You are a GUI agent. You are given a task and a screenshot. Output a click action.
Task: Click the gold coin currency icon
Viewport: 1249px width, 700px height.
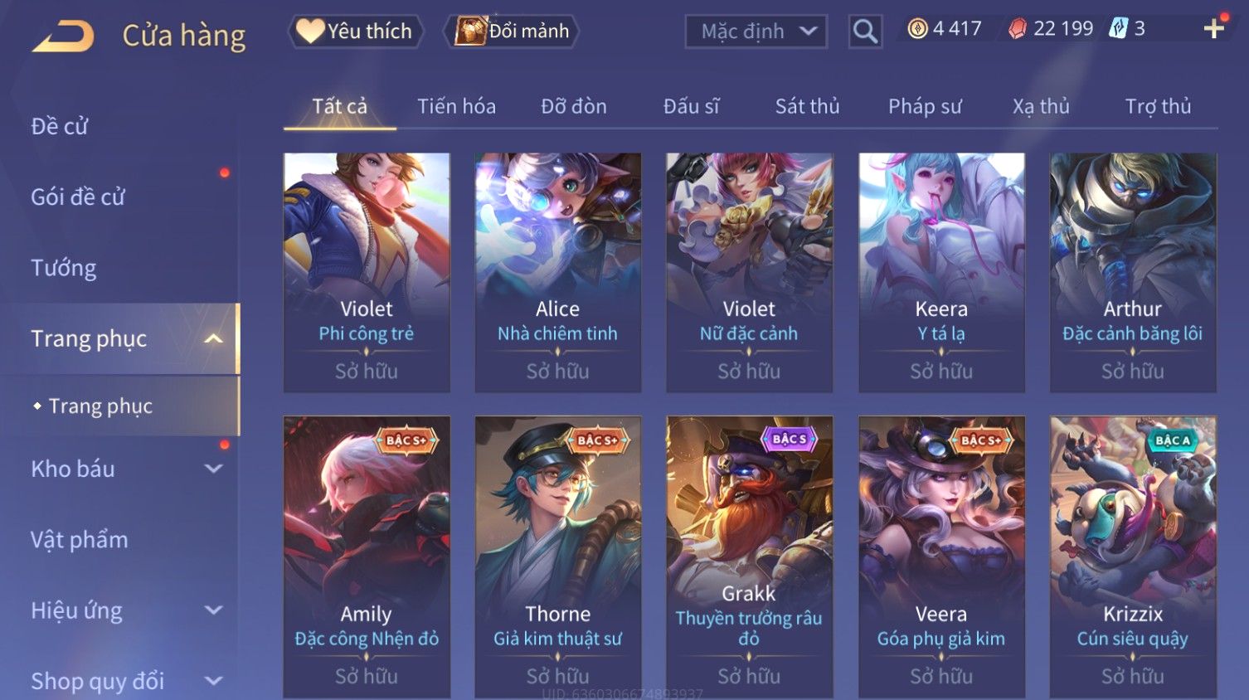click(x=917, y=29)
